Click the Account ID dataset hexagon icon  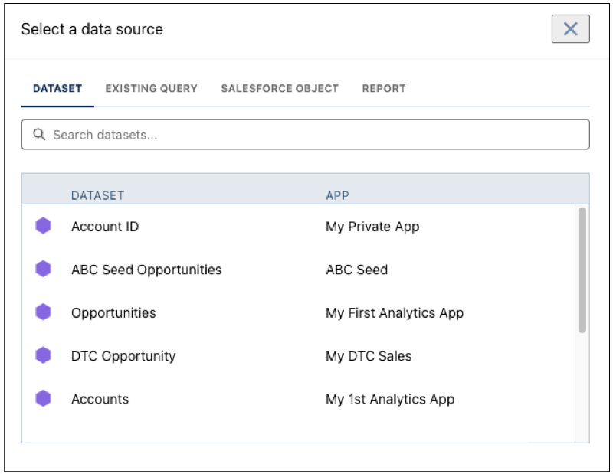43,226
